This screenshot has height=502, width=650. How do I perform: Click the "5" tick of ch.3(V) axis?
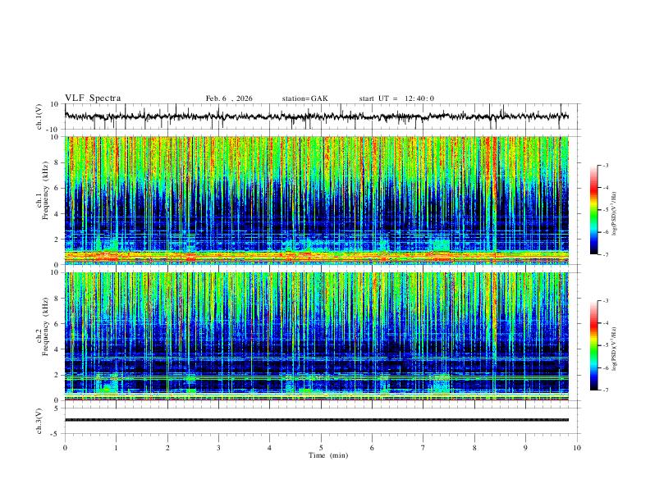pos(57,408)
